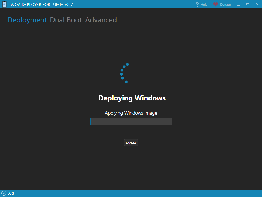
Task: Click the WOA Deployer phone app icon
Action: coord(4,4)
